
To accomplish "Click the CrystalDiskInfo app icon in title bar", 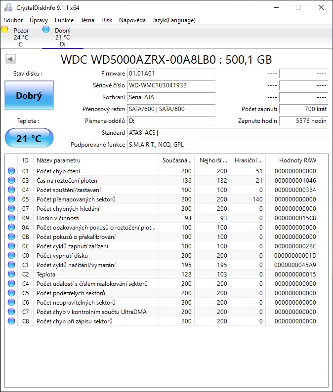I will click(8, 7).
